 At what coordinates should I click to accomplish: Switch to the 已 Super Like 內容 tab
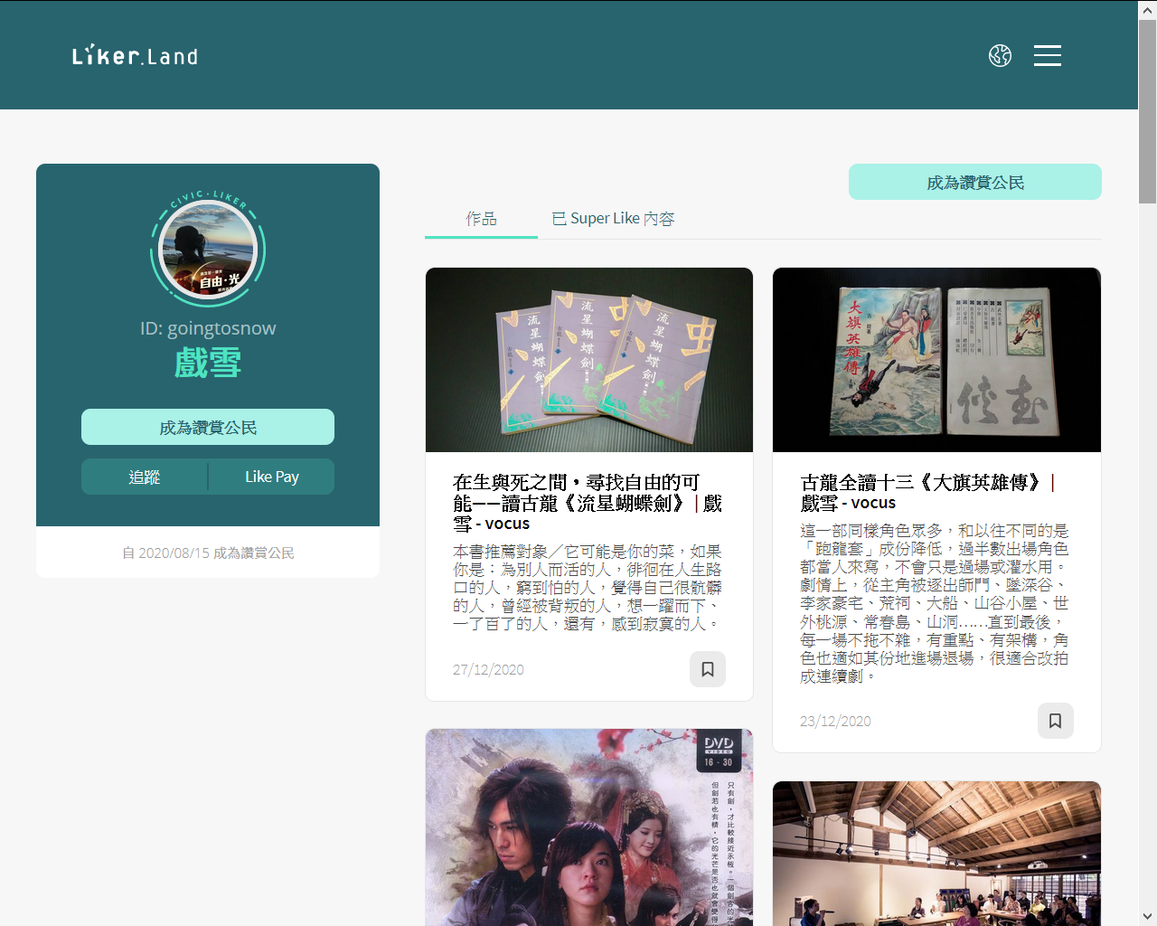(x=613, y=219)
